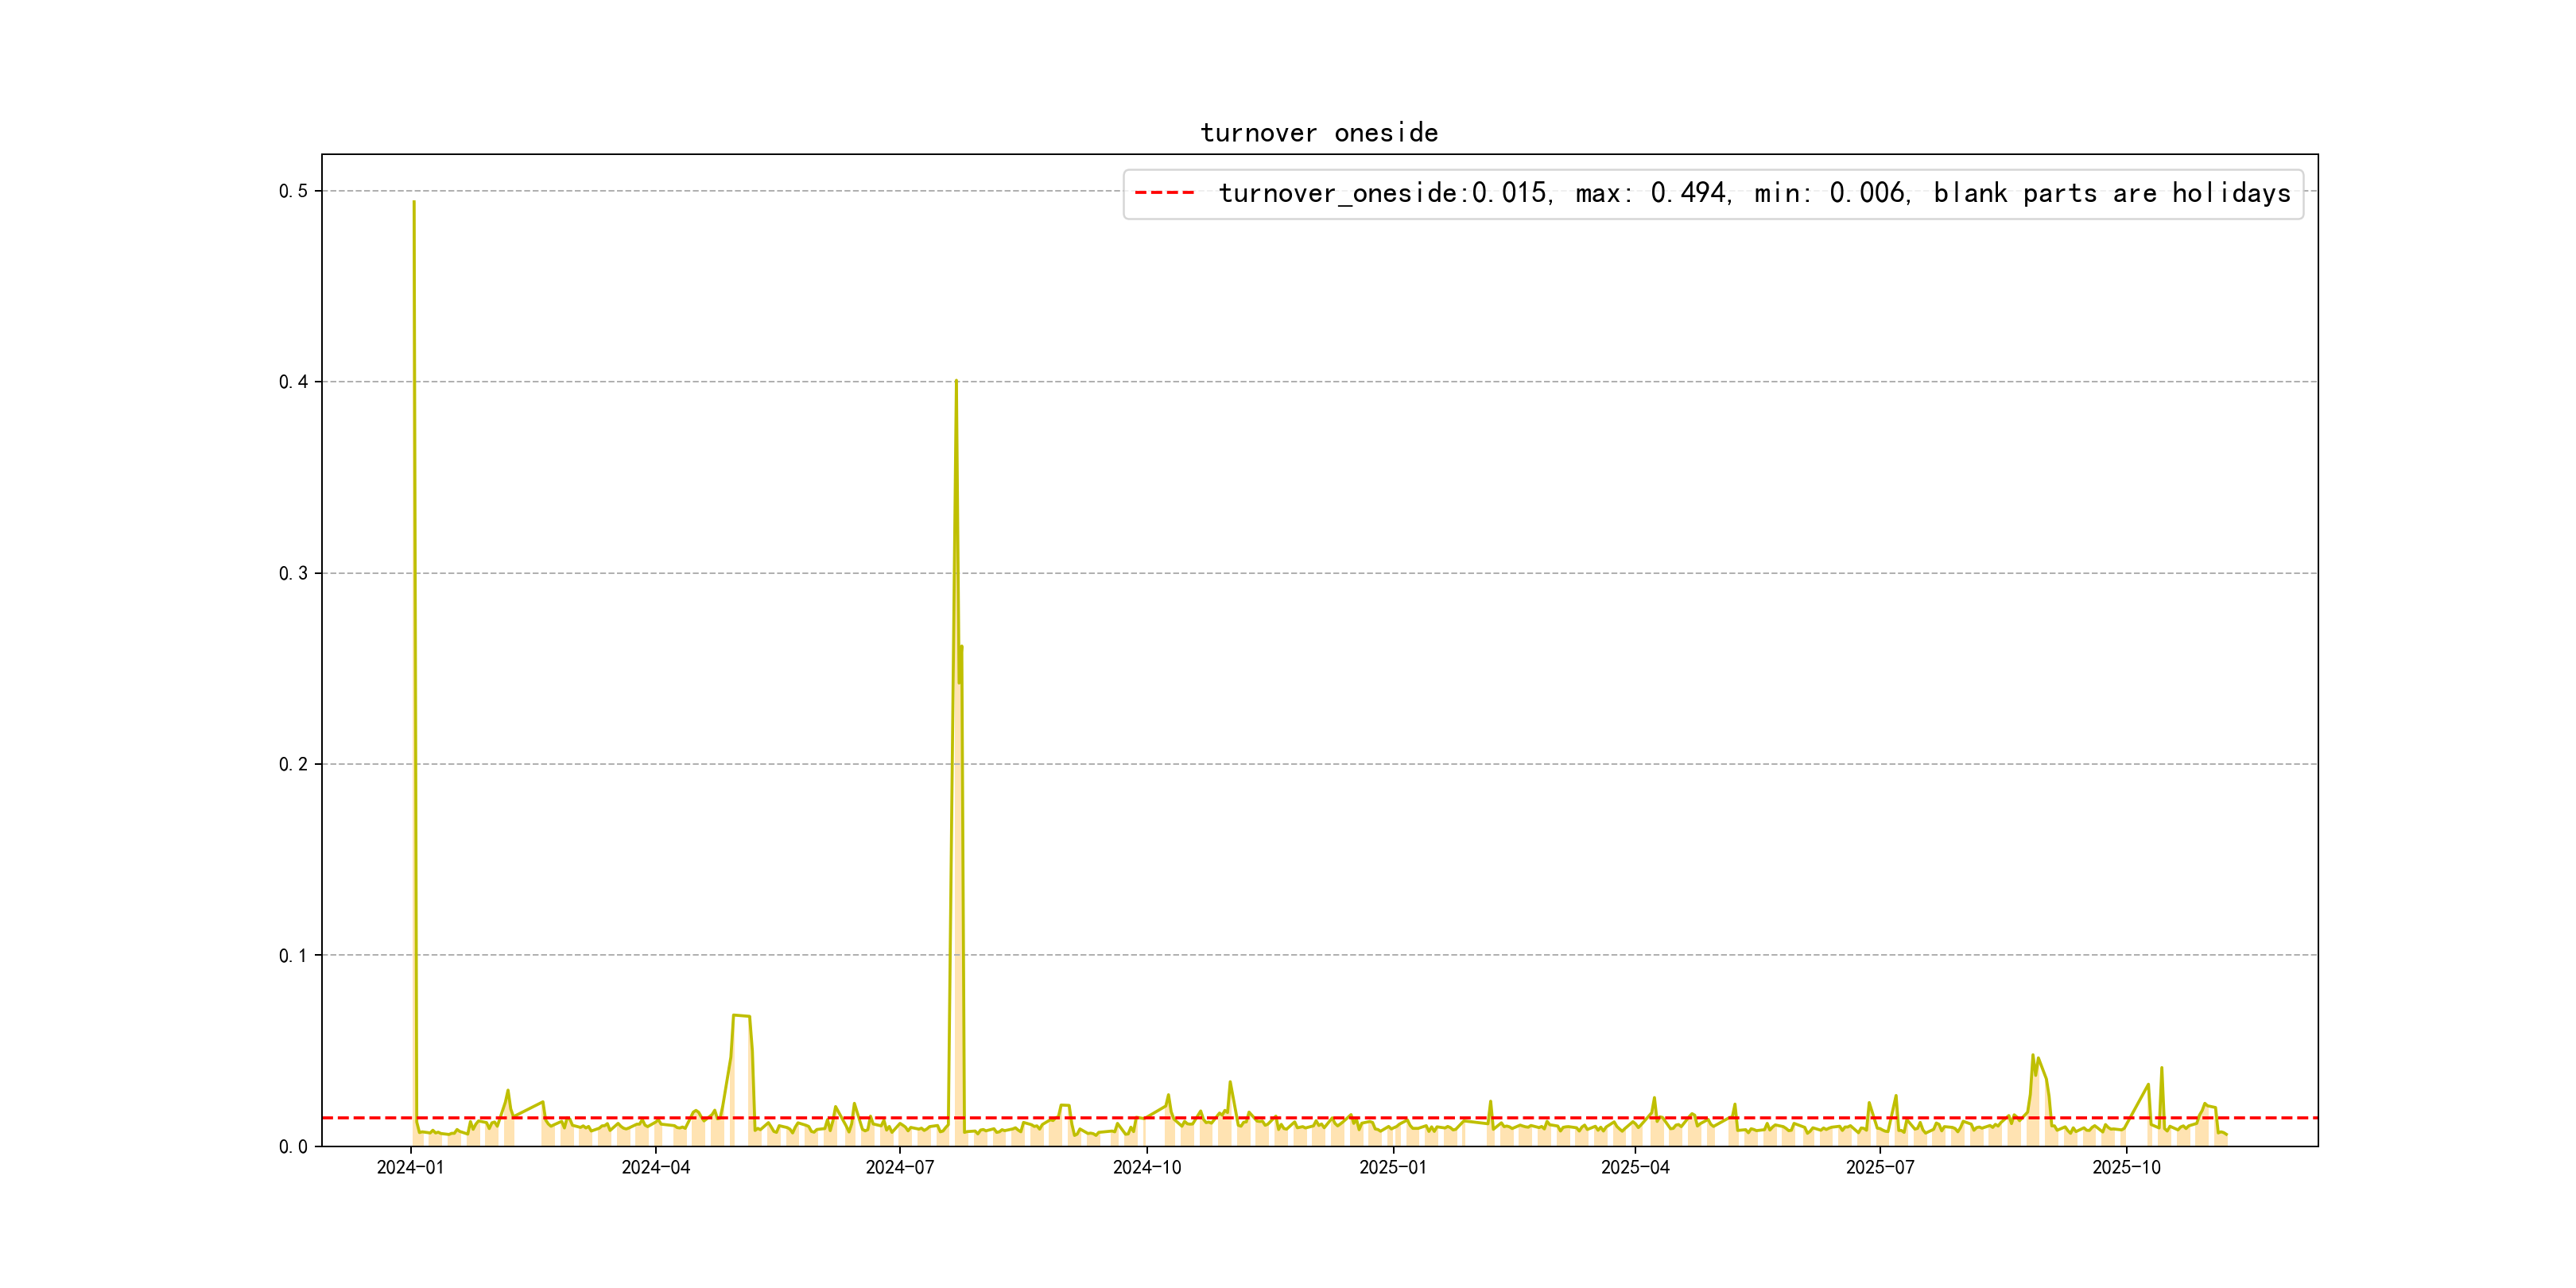Click the 0.3 y-axis tick label
The width and height of the screenshot is (2576, 1288).
(x=293, y=573)
